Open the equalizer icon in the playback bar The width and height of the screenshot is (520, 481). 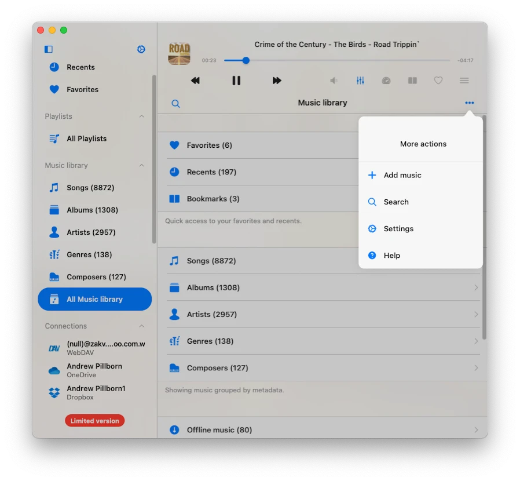coord(360,81)
